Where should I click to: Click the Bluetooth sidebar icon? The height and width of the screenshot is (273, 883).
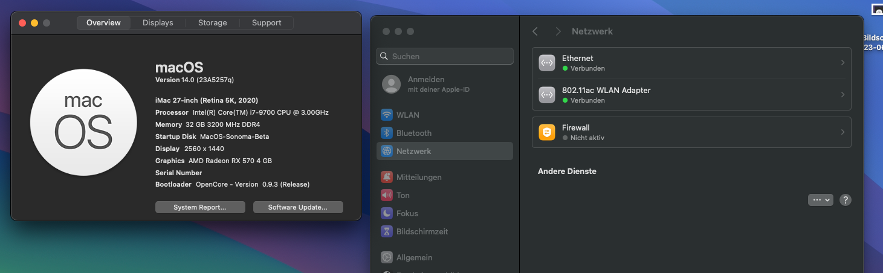point(387,133)
